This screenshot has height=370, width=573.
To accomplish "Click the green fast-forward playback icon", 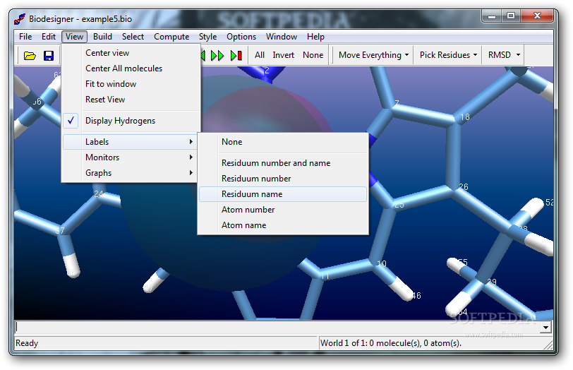I will [217, 56].
